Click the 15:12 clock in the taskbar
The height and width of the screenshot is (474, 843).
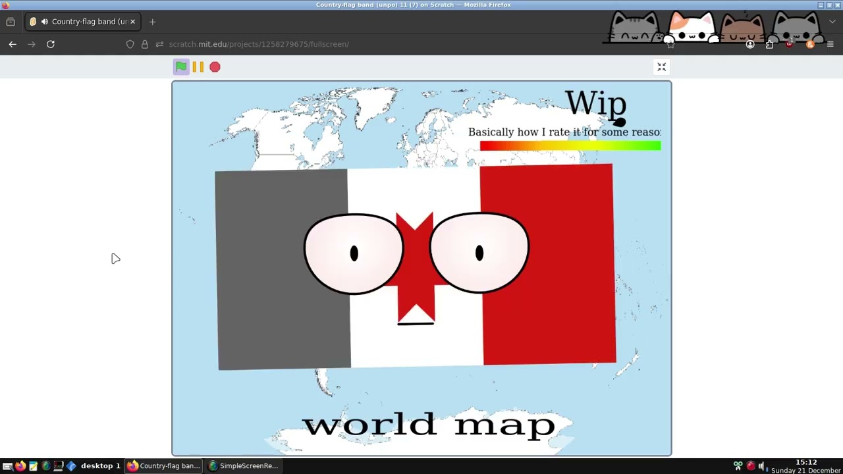click(x=806, y=462)
